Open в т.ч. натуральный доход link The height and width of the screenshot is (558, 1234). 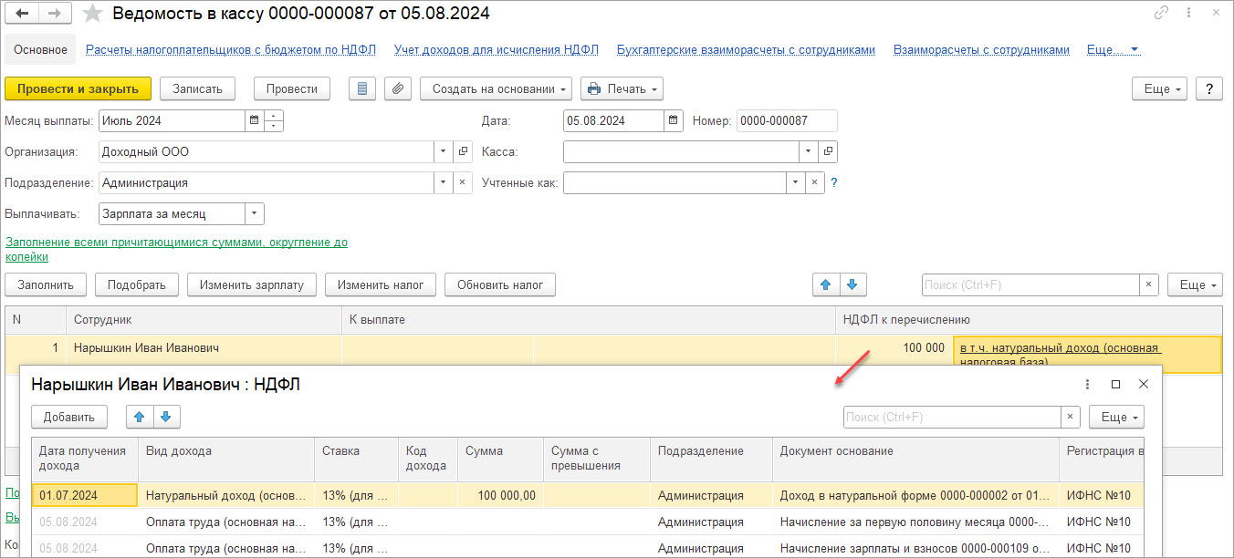tap(1060, 355)
